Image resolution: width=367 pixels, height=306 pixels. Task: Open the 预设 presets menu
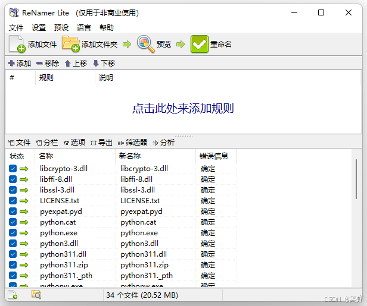(x=61, y=28)
